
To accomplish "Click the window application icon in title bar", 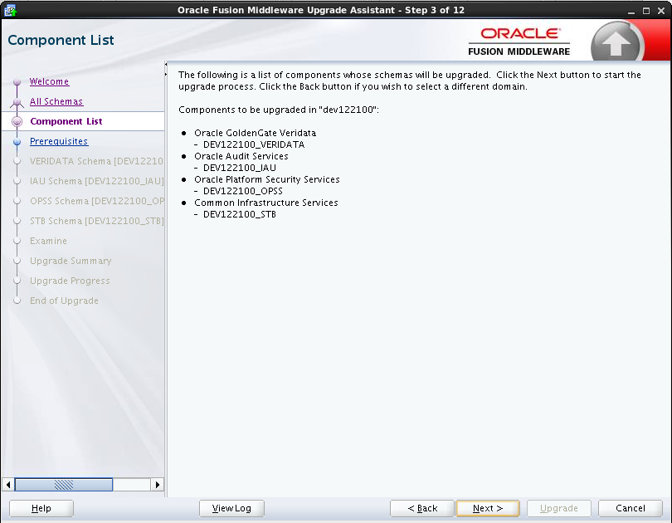I will click(x=10, y=10).
